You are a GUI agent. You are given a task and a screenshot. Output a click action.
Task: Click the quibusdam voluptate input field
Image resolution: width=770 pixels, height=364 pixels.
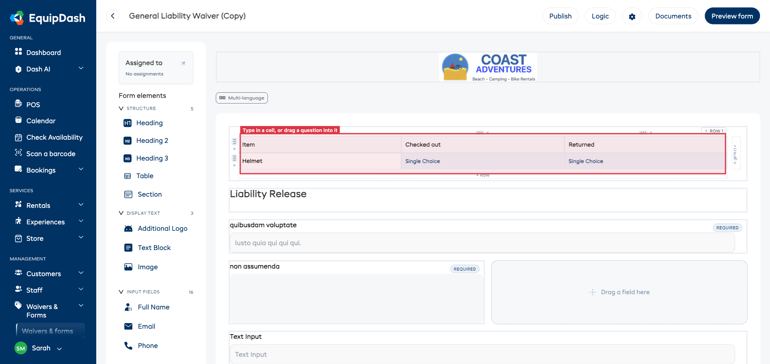pyautogui.click(x=482, y=243)
